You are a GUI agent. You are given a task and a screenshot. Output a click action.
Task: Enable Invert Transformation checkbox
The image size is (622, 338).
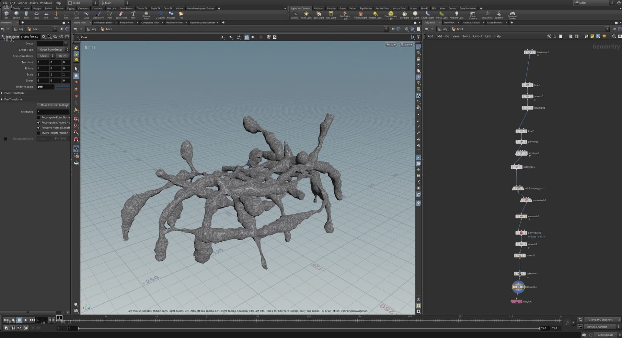pos(38,133)
